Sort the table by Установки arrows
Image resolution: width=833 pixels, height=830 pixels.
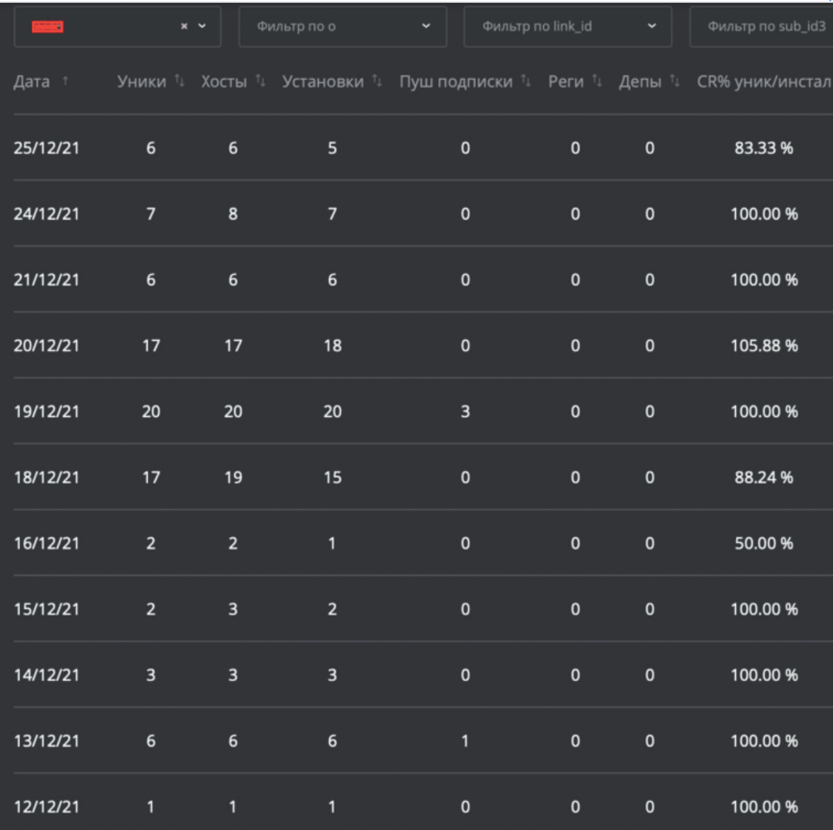point(377,82)
